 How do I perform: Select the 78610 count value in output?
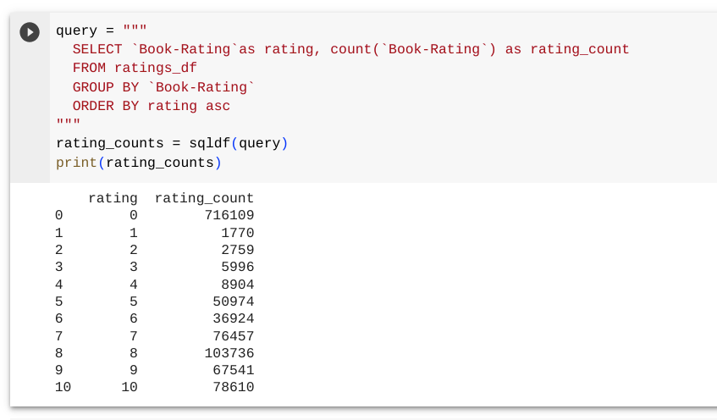233,387
